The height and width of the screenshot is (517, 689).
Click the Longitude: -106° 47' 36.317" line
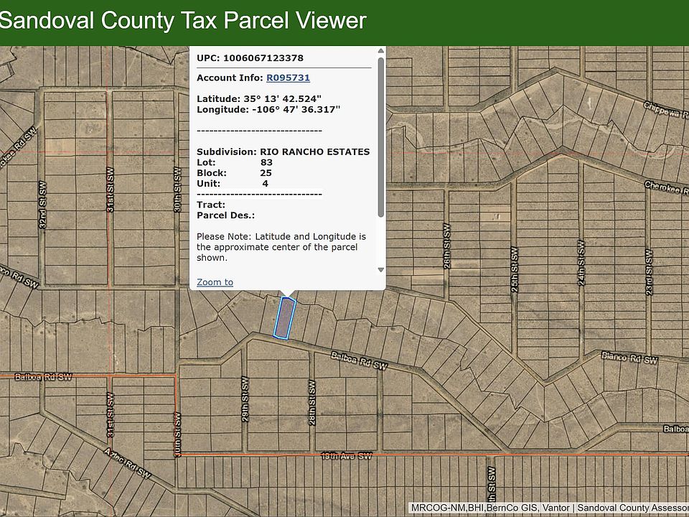point(268,109)
